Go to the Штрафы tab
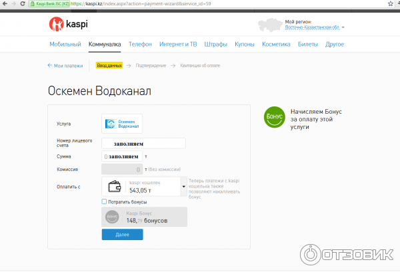Screen dimensions: 400x272 215,45
